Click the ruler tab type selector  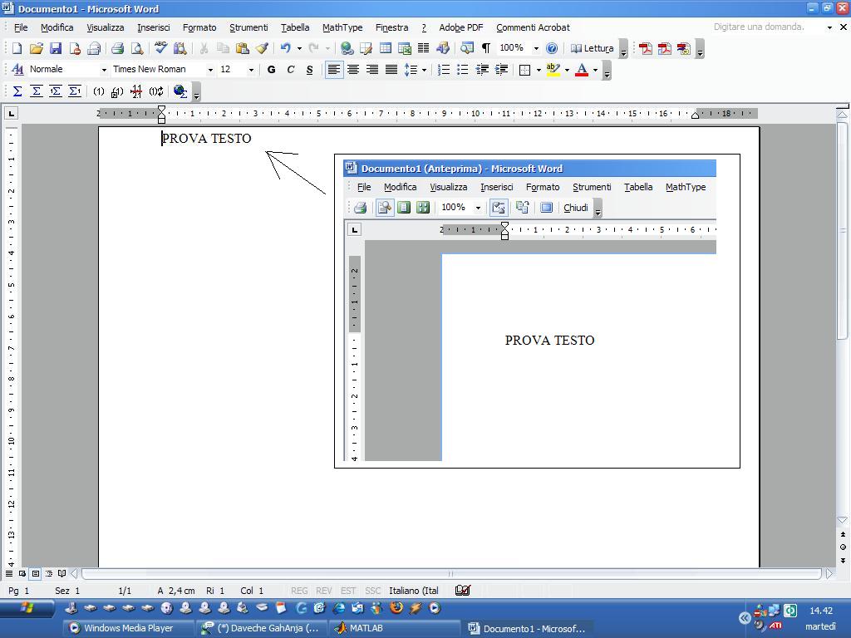[x=12, y=113]
